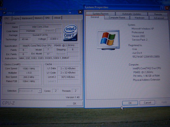Click the Ext. Model value '17'
The image size is (170, 127).
[48, 54]
